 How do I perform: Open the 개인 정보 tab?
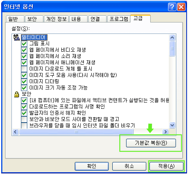tap(56, 19)
